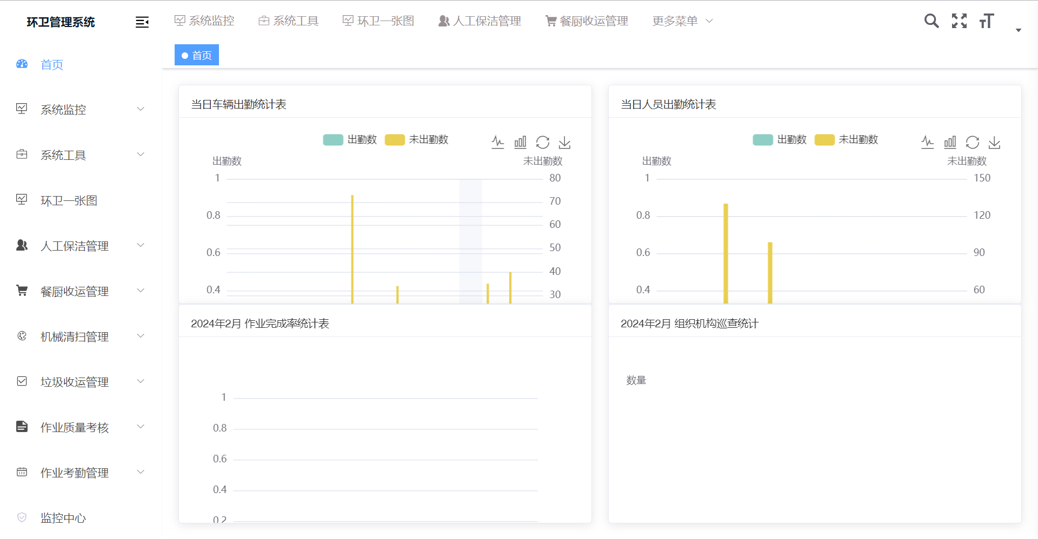Restore the personnel attendance chart

(x=973, y=142)
